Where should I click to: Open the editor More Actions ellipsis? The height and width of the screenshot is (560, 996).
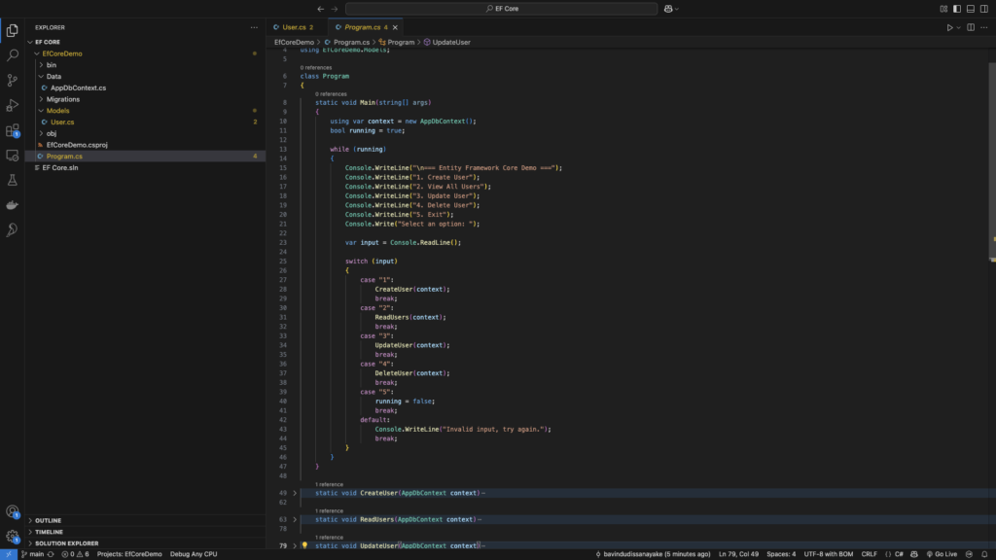click(984, 27)
